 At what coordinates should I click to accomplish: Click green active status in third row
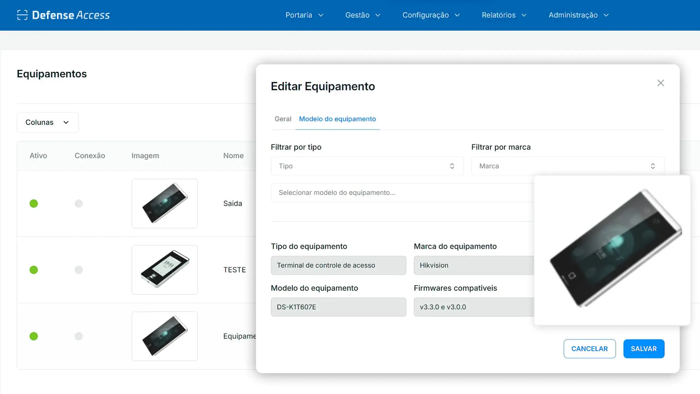[34, 336]
